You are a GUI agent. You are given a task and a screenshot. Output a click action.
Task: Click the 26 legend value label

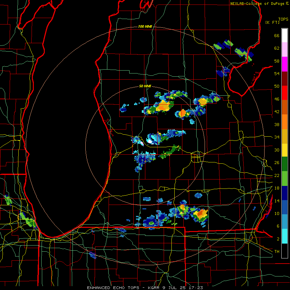pyautogui.click(x=277, y=163)
